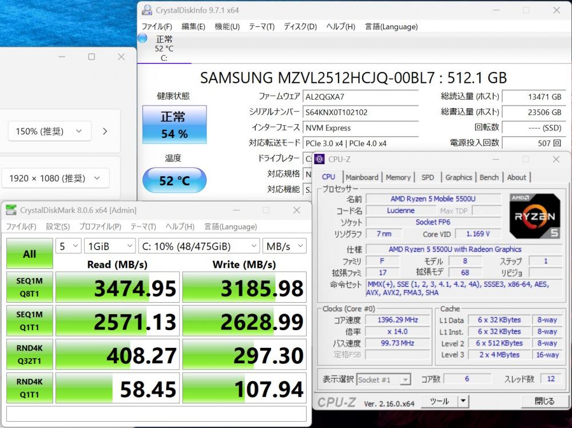Click the firmware field AL2QGXA7
The image size is (572, 428).
[360, 97]
